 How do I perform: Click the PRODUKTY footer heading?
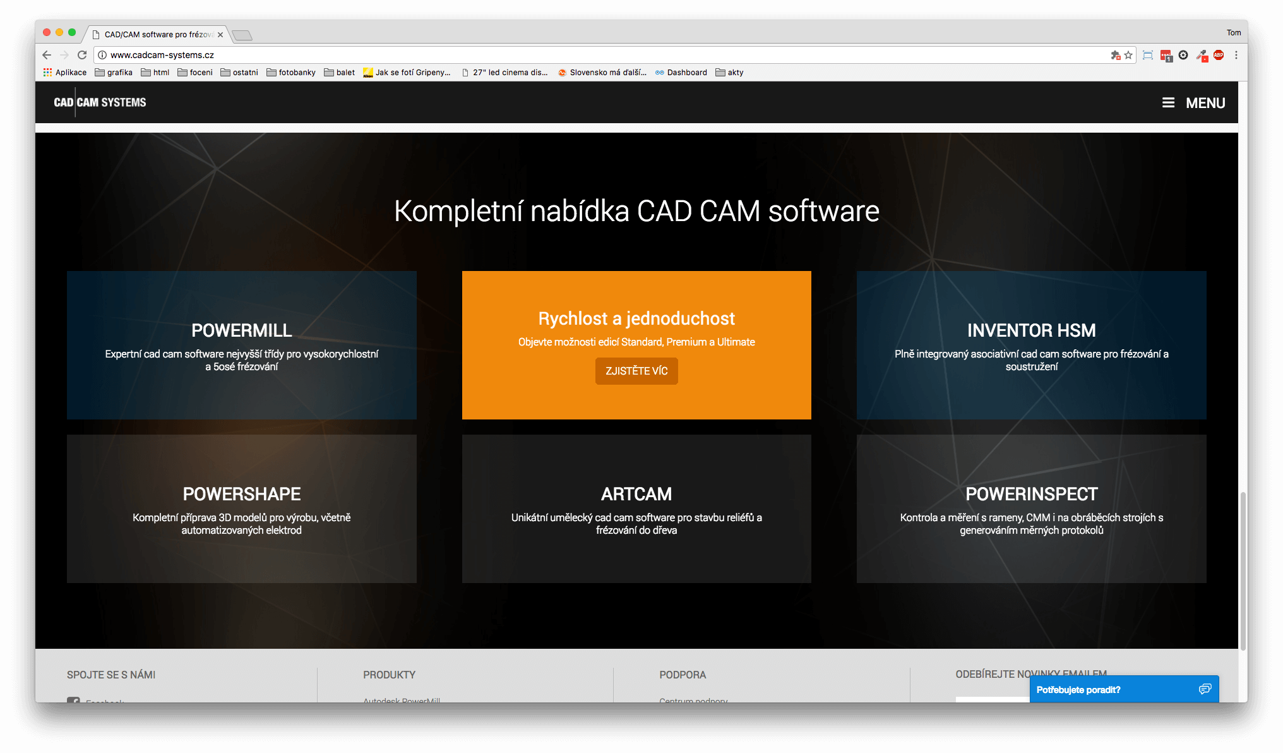[390, 675]
